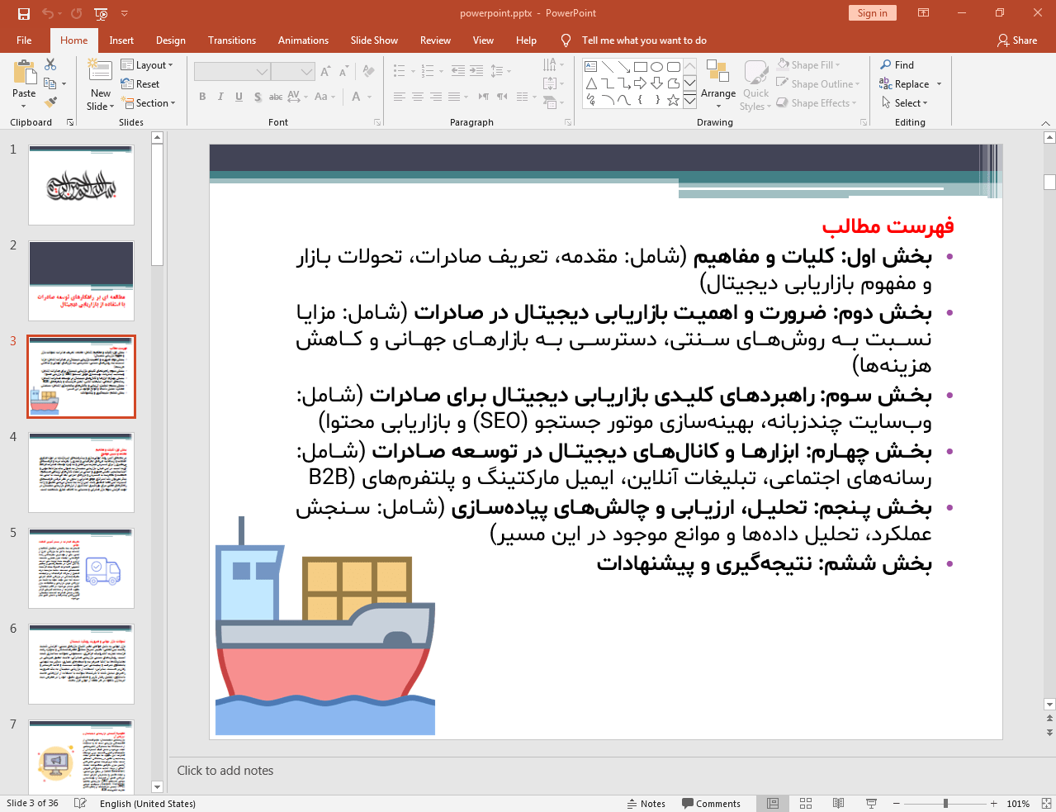
Task: Toggle italic formatting
Action: click(x=220, y=97)
